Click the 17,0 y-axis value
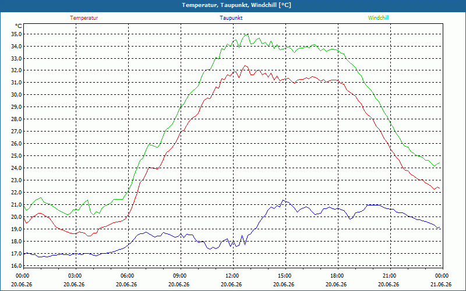The height and width of the screenshot is (291, 466). 16,253
